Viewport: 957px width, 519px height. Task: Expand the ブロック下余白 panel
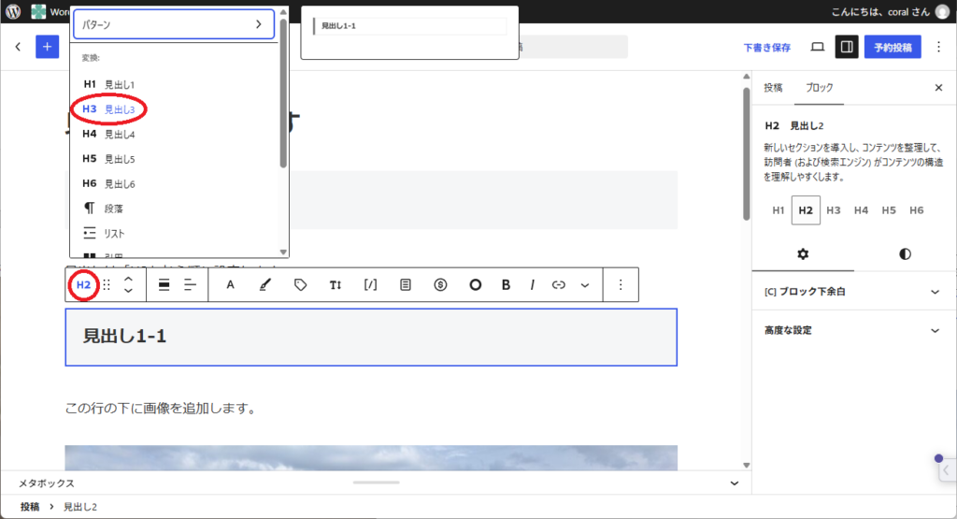pyautogui.click(x=851, y=292)
